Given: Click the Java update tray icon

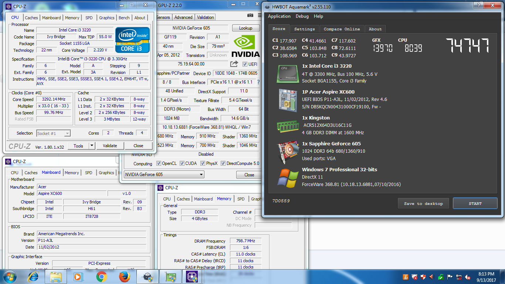Looking at the screenshot, I should click(x=406, y=277).
